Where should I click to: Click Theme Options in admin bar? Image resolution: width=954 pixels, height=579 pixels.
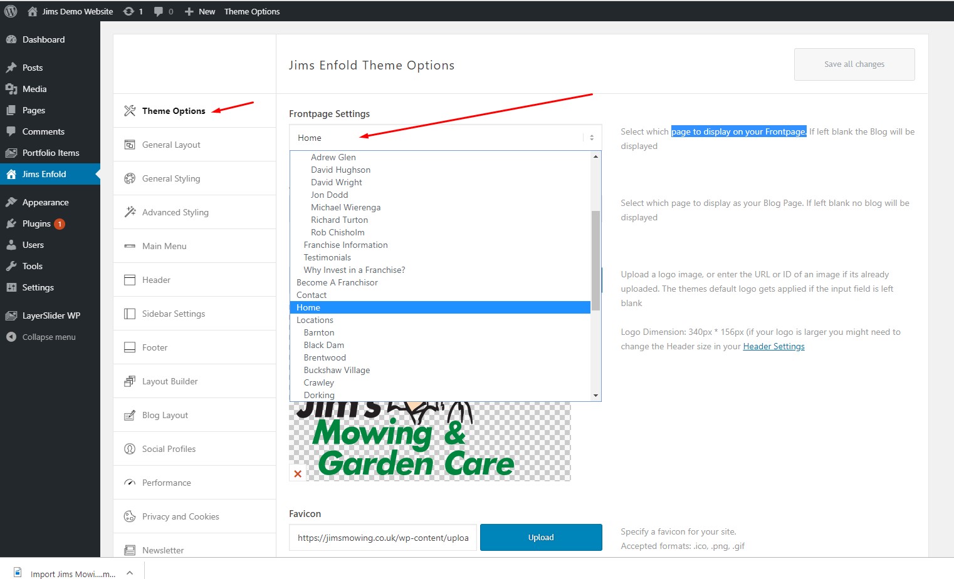[252, 11]
